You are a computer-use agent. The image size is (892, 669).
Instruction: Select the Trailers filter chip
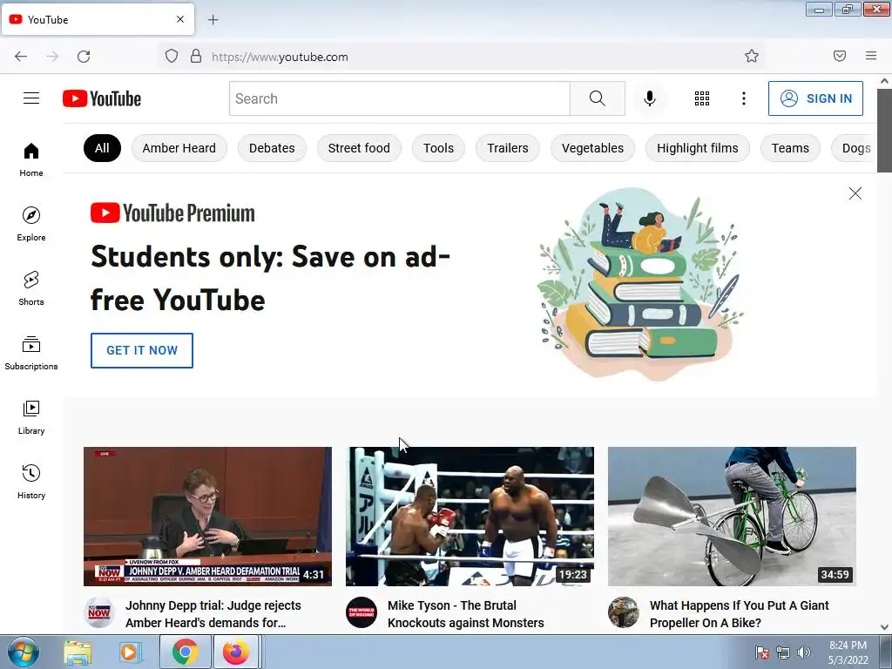(x=508, y=148)
